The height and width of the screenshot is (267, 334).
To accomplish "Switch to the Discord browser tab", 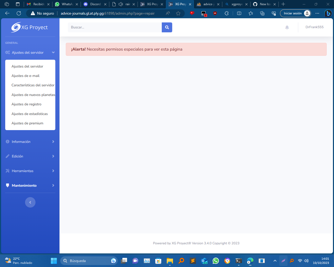I will 95,4.
